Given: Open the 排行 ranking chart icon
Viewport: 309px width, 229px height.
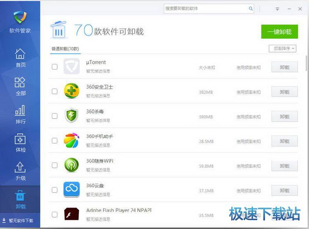Looking at the screenshot, I should click(20, 110).
